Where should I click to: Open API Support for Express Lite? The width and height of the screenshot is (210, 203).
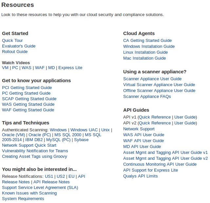point(150,170)
